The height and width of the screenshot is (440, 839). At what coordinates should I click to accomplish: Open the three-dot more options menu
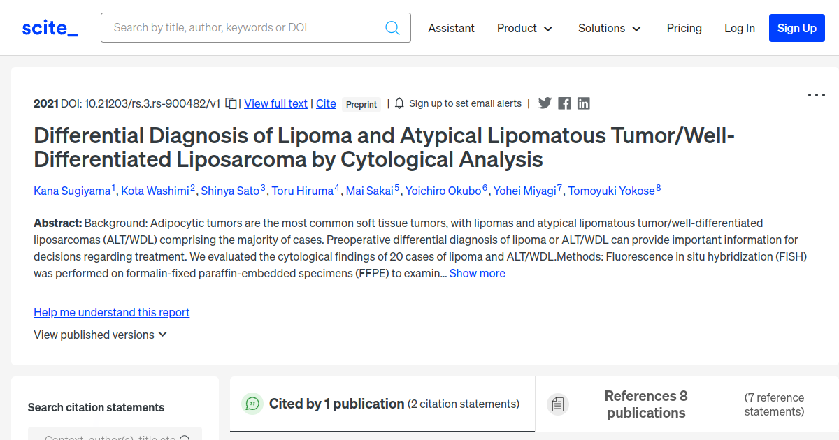[x=816, y=95]
